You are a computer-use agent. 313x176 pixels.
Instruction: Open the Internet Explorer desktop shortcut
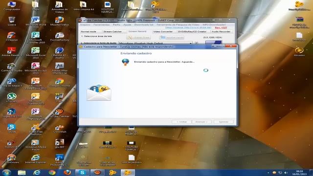(x=36, y=159)
